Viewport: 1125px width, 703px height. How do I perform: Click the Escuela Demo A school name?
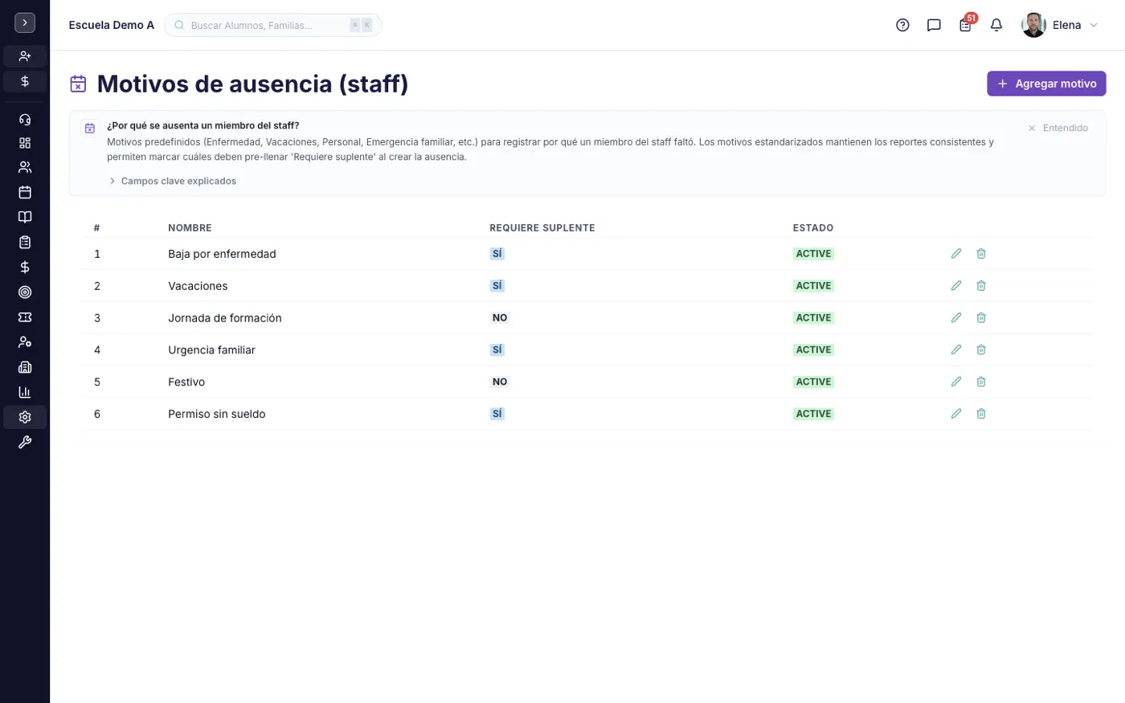point(112,25)
